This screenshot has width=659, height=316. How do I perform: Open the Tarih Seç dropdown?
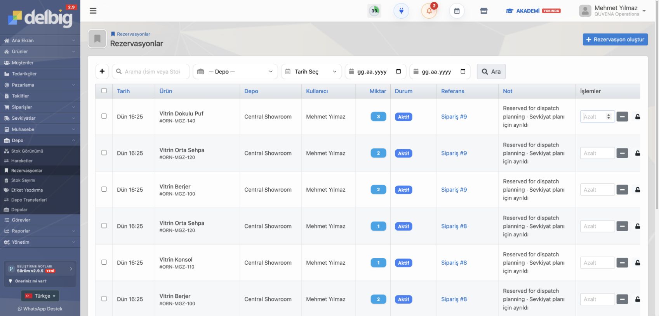pyautogui.click(x=311, y=72)
